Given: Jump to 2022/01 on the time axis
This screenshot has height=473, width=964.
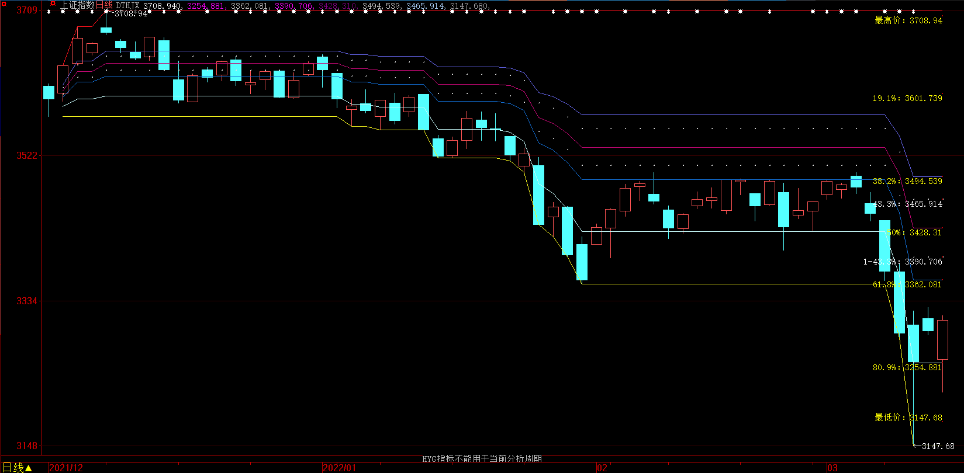Looking at the screenshot, I should click(x=340, y=468).
